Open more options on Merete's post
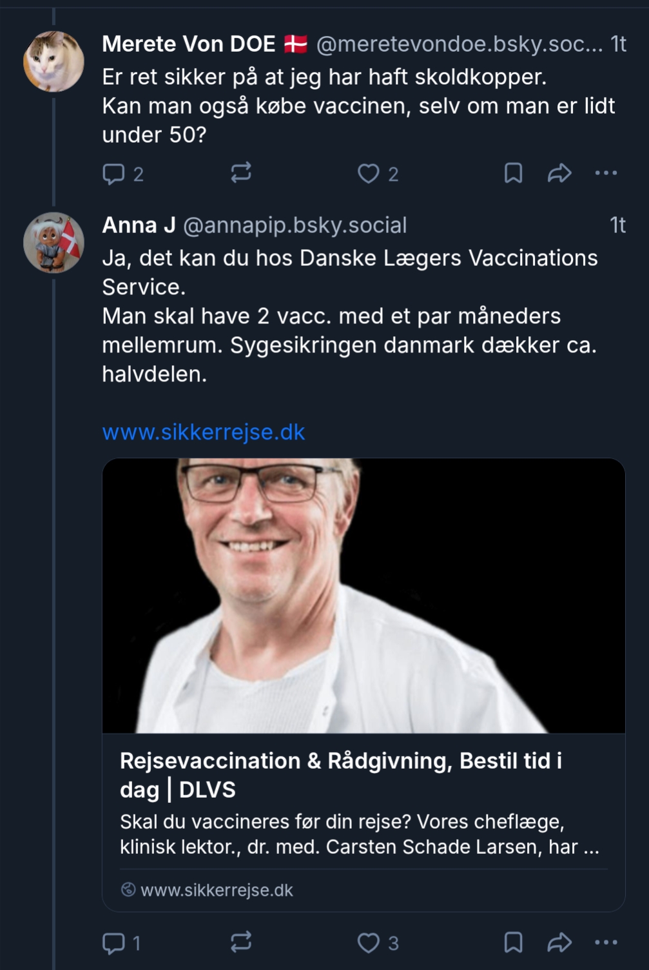 (606, 173)
